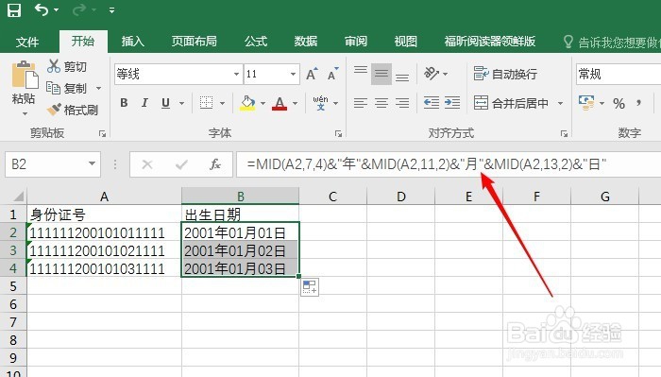Click the 合并后居中 merge button
This screenshot has height=377, width=661.
click(x=511, y=103)
